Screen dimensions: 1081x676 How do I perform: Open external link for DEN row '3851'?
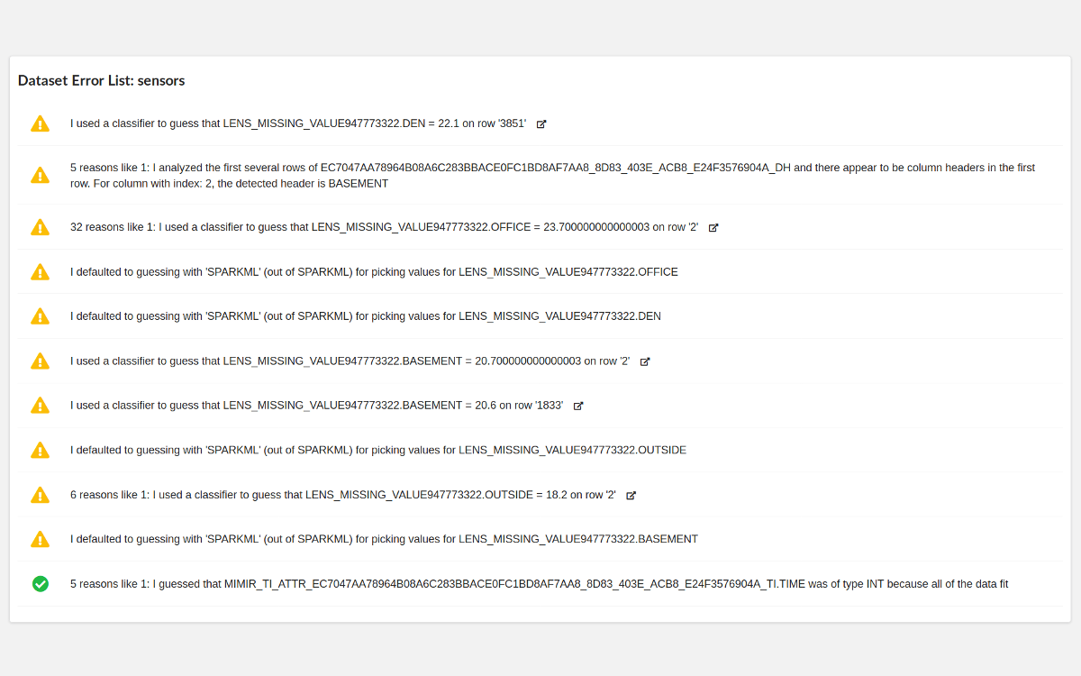541,124
